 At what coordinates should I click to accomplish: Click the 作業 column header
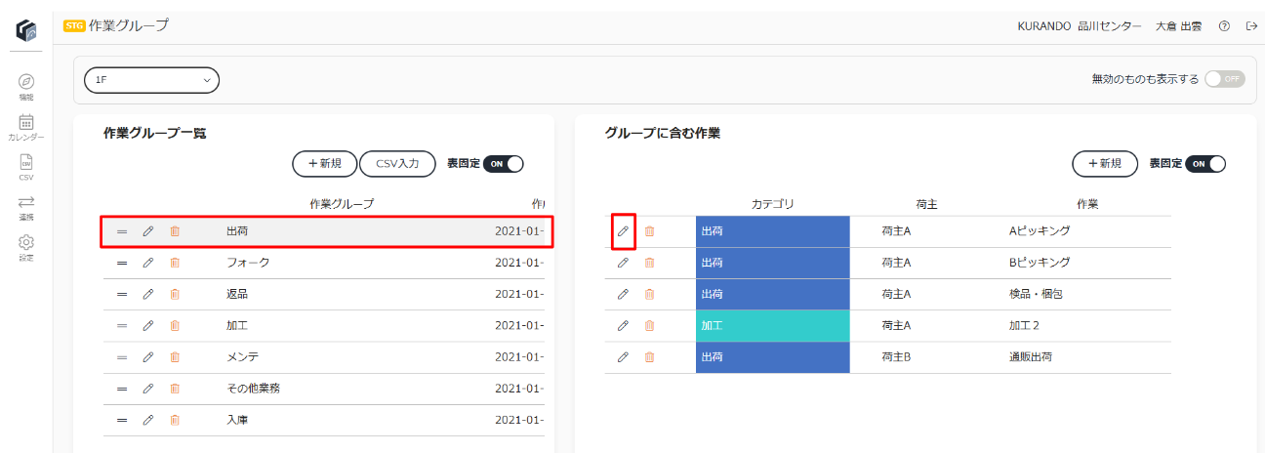[x=1087, y=204]
